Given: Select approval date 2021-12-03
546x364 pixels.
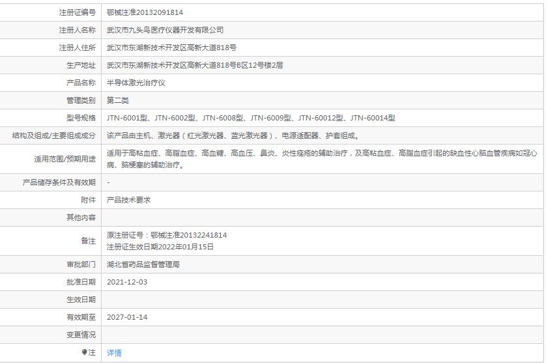Looking at the screenshot, I should [127, 282].
